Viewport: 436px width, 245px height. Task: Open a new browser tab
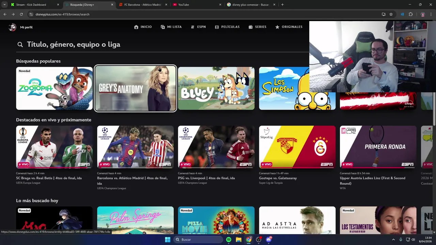pyautogui.click(x=282, y=5)
